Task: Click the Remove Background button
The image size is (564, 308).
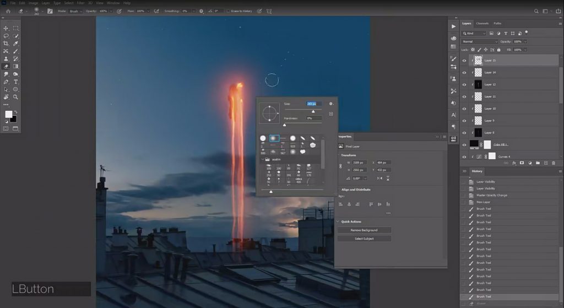Action: (x=364, y=230)
